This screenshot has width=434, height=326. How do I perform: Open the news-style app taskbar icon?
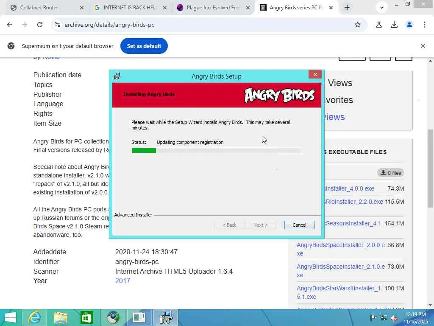pyautogui.click(x=139, y=318)
